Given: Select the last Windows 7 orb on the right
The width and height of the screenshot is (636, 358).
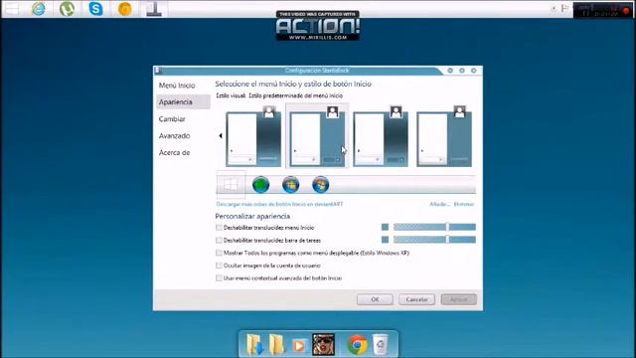Looking at the screenshot, I should click(321, 185).
